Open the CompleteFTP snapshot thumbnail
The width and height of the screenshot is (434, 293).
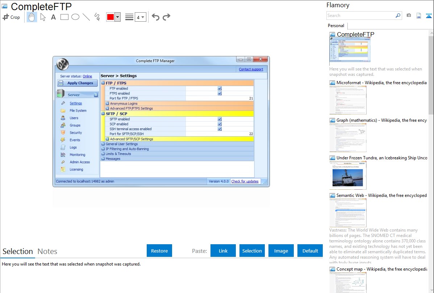[x=350, y=50]
